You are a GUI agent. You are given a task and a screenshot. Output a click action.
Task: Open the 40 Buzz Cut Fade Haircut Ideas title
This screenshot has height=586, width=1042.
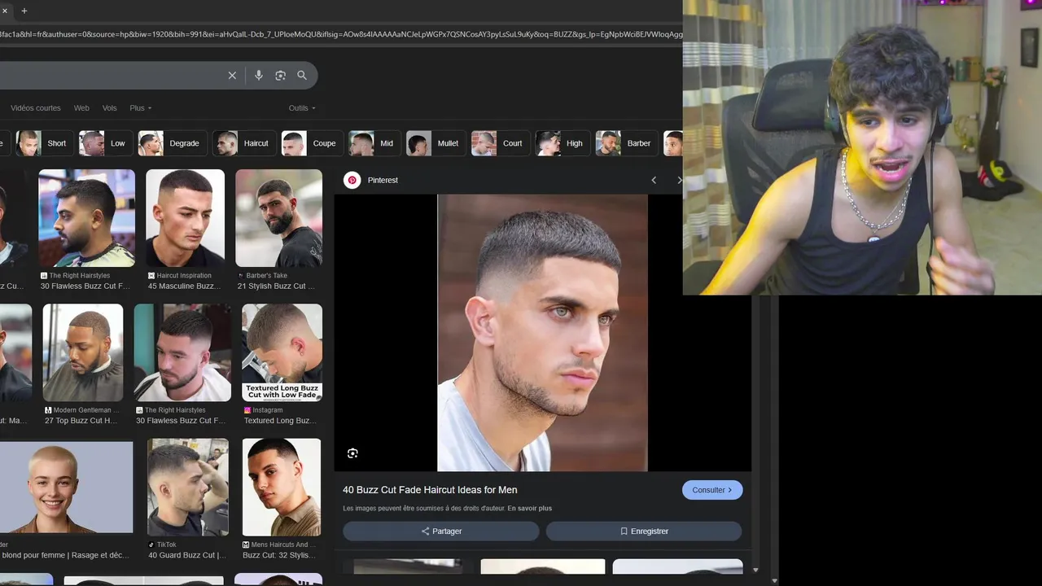coord(430,490)
